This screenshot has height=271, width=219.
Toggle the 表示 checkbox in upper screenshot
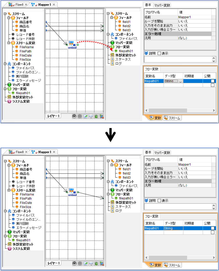tap(159, 53)
